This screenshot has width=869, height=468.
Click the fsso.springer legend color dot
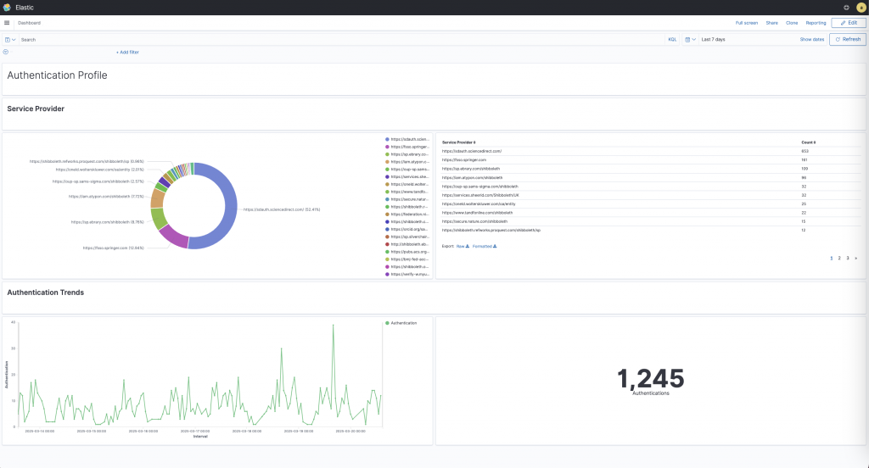tap(388, 147)
